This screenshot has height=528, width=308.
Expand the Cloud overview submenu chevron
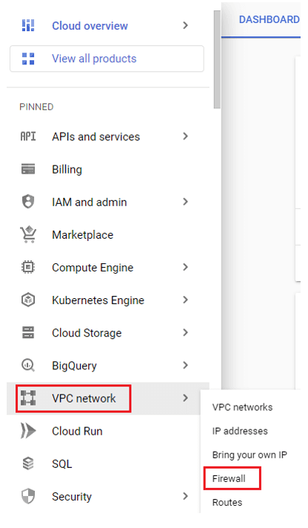point(185,25)
